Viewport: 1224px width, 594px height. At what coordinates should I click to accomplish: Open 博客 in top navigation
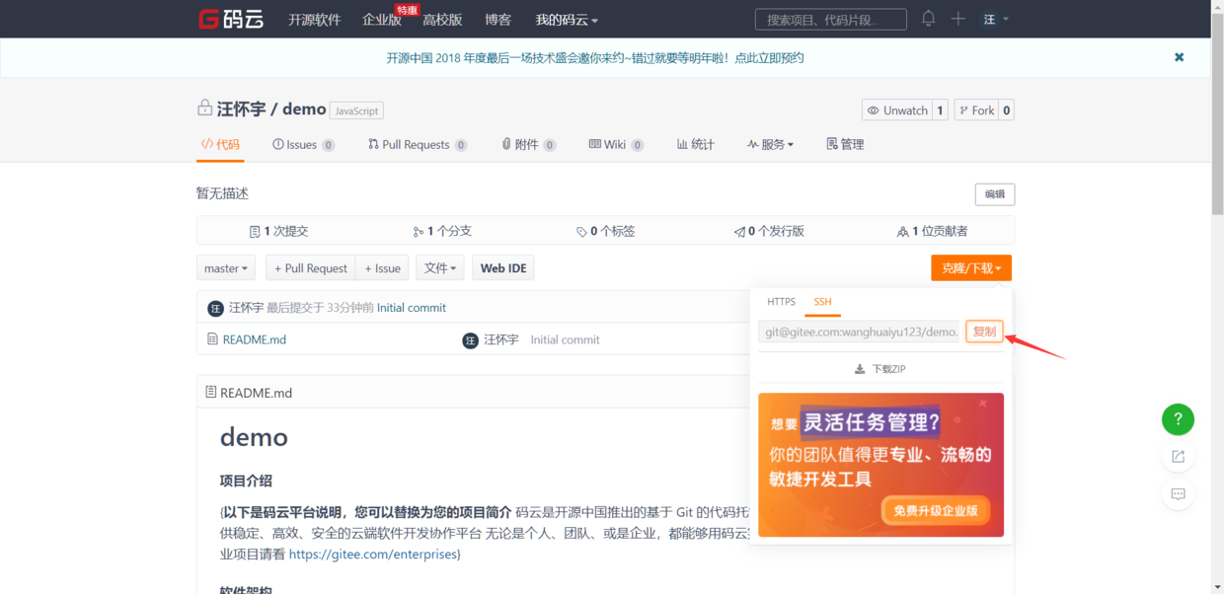tap(498, 20)
